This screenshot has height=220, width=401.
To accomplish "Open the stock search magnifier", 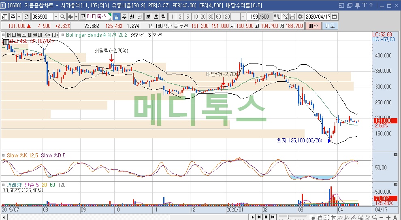I will click(63, 17).
